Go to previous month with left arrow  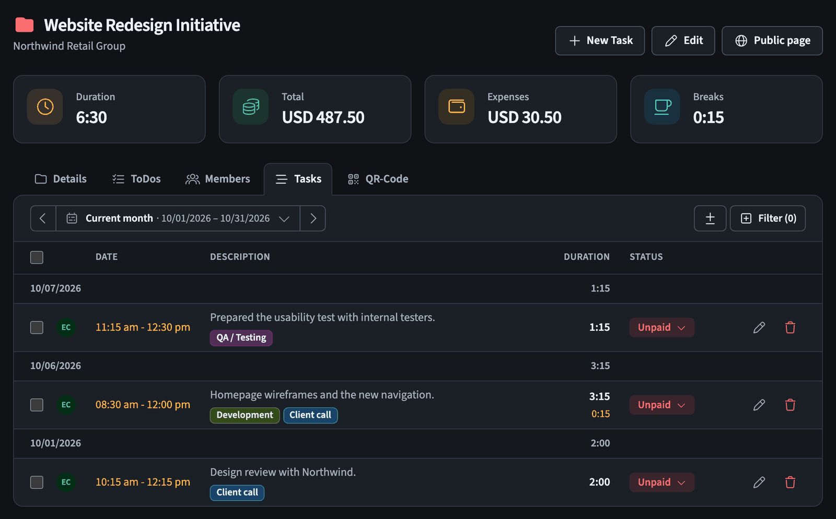(x=43, y=218)
